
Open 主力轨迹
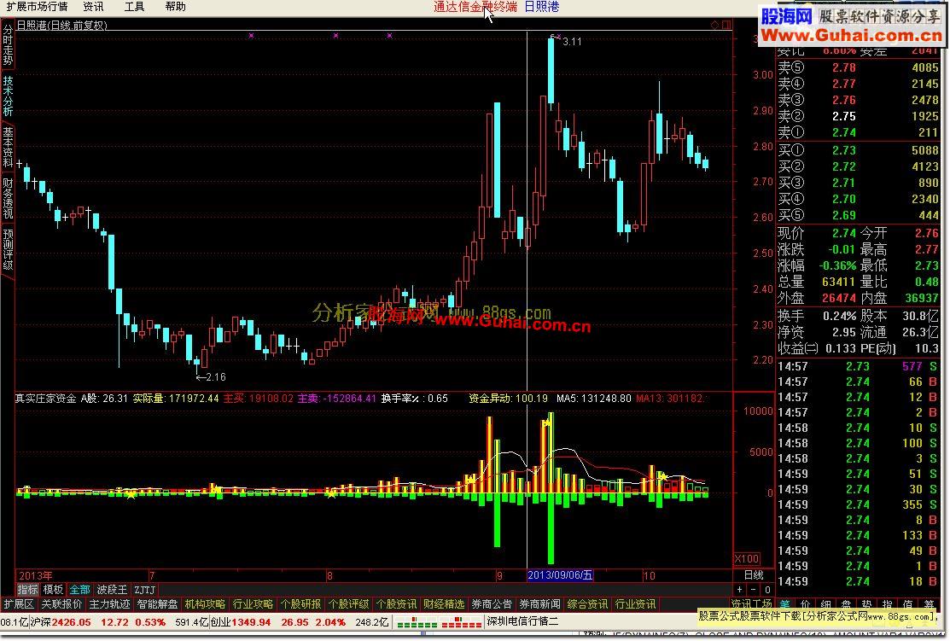point(109,604)
